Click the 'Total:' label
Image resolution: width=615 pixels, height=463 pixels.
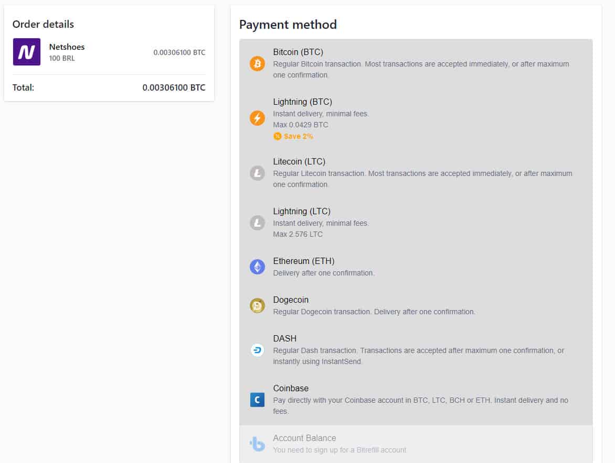pyautogui.click(x=23, y=87)
